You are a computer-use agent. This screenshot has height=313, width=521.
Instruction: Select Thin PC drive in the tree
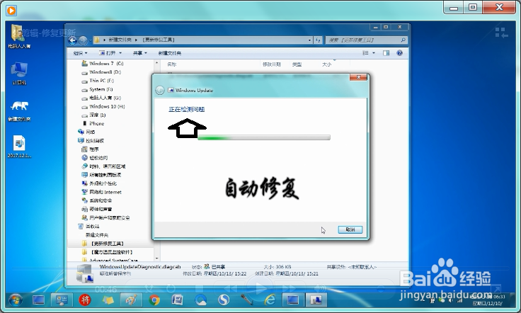point(98,81)
